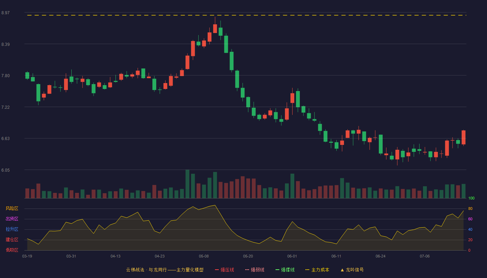Click the 100 indicator scale label
487x278 pixels.
[x=471, y=198]
